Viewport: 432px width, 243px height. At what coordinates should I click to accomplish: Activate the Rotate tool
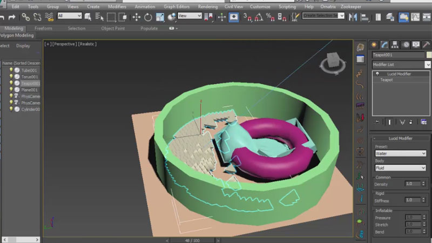pyautogui.click(x=148, y=17)
